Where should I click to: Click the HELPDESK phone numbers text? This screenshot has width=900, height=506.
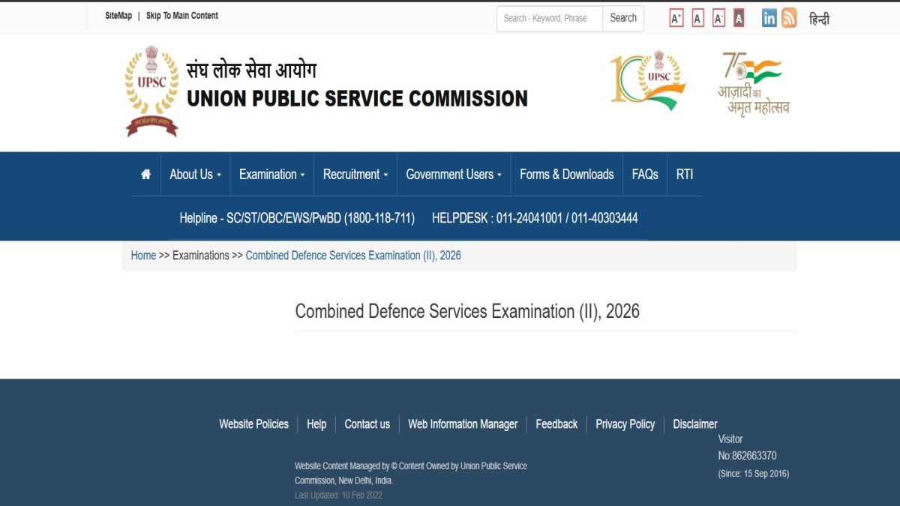point(535,218)
